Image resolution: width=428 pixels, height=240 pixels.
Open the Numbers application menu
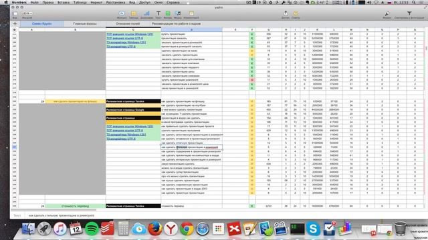pyautogui.click(x=19, y=3)
